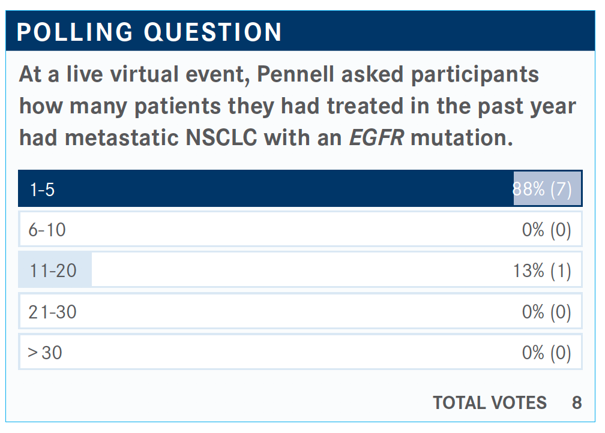Click the italic "EGFR" word

coord(376,138)
